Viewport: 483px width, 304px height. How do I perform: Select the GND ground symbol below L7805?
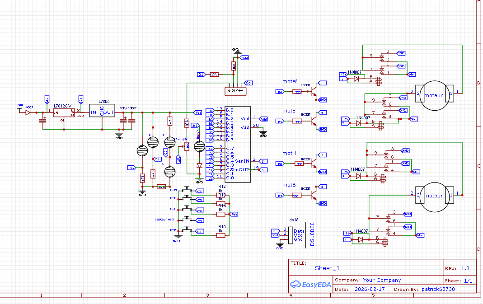119,135
